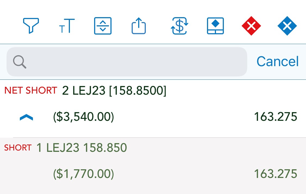This screenshot has height=194, width=306.
Task: Tap the ($1,770.00) loss amount
Action: (x=84, y=174)
